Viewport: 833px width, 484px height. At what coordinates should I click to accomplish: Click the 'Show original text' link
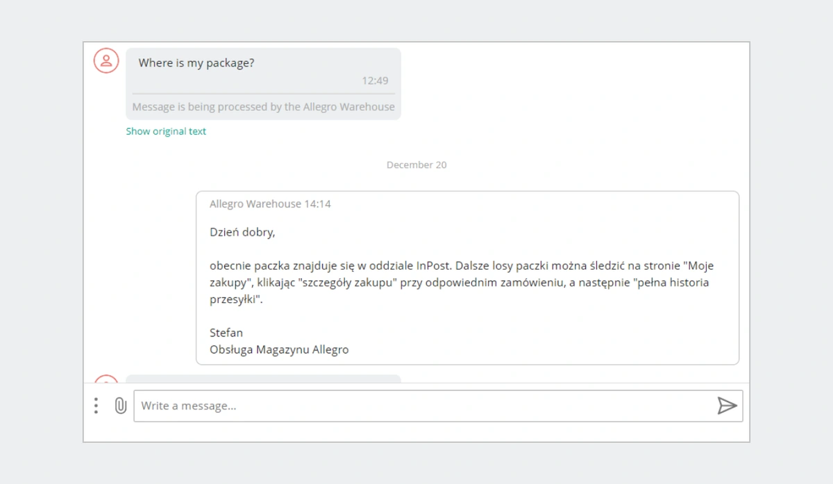(166, 131)
